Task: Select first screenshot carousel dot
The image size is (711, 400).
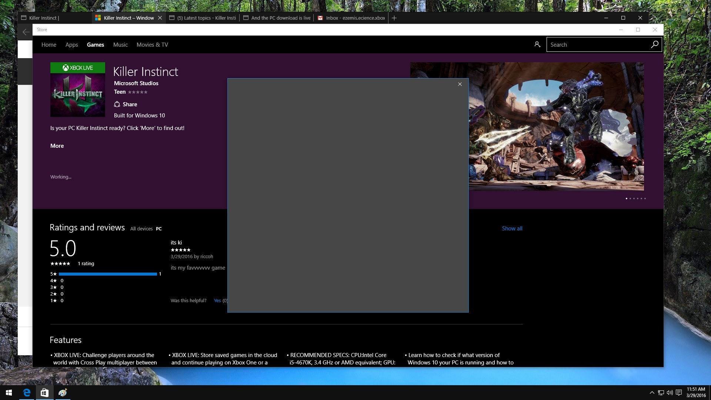Action: click(x=626, y=199)
